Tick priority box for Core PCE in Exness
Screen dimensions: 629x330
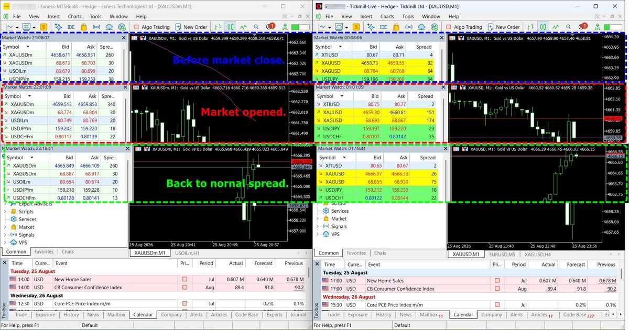point(185,303)
